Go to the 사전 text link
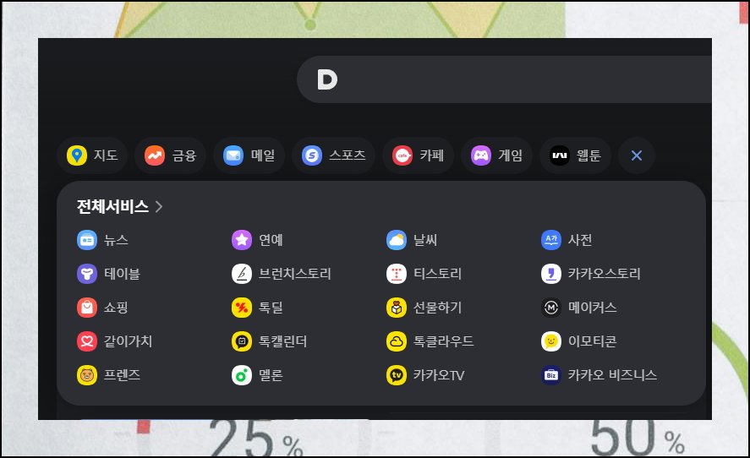Screen dimensions: 750x458 tap(580, 240)
